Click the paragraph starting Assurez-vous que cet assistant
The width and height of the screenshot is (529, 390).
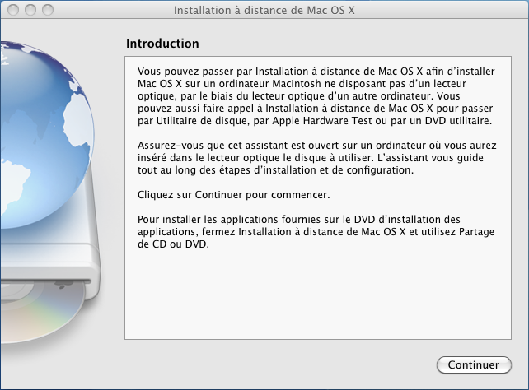[x=316, y=158]
